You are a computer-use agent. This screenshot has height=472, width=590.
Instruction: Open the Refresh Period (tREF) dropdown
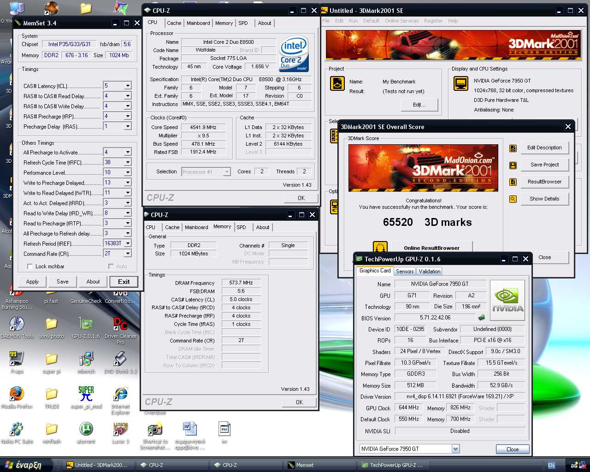[128, 243]
